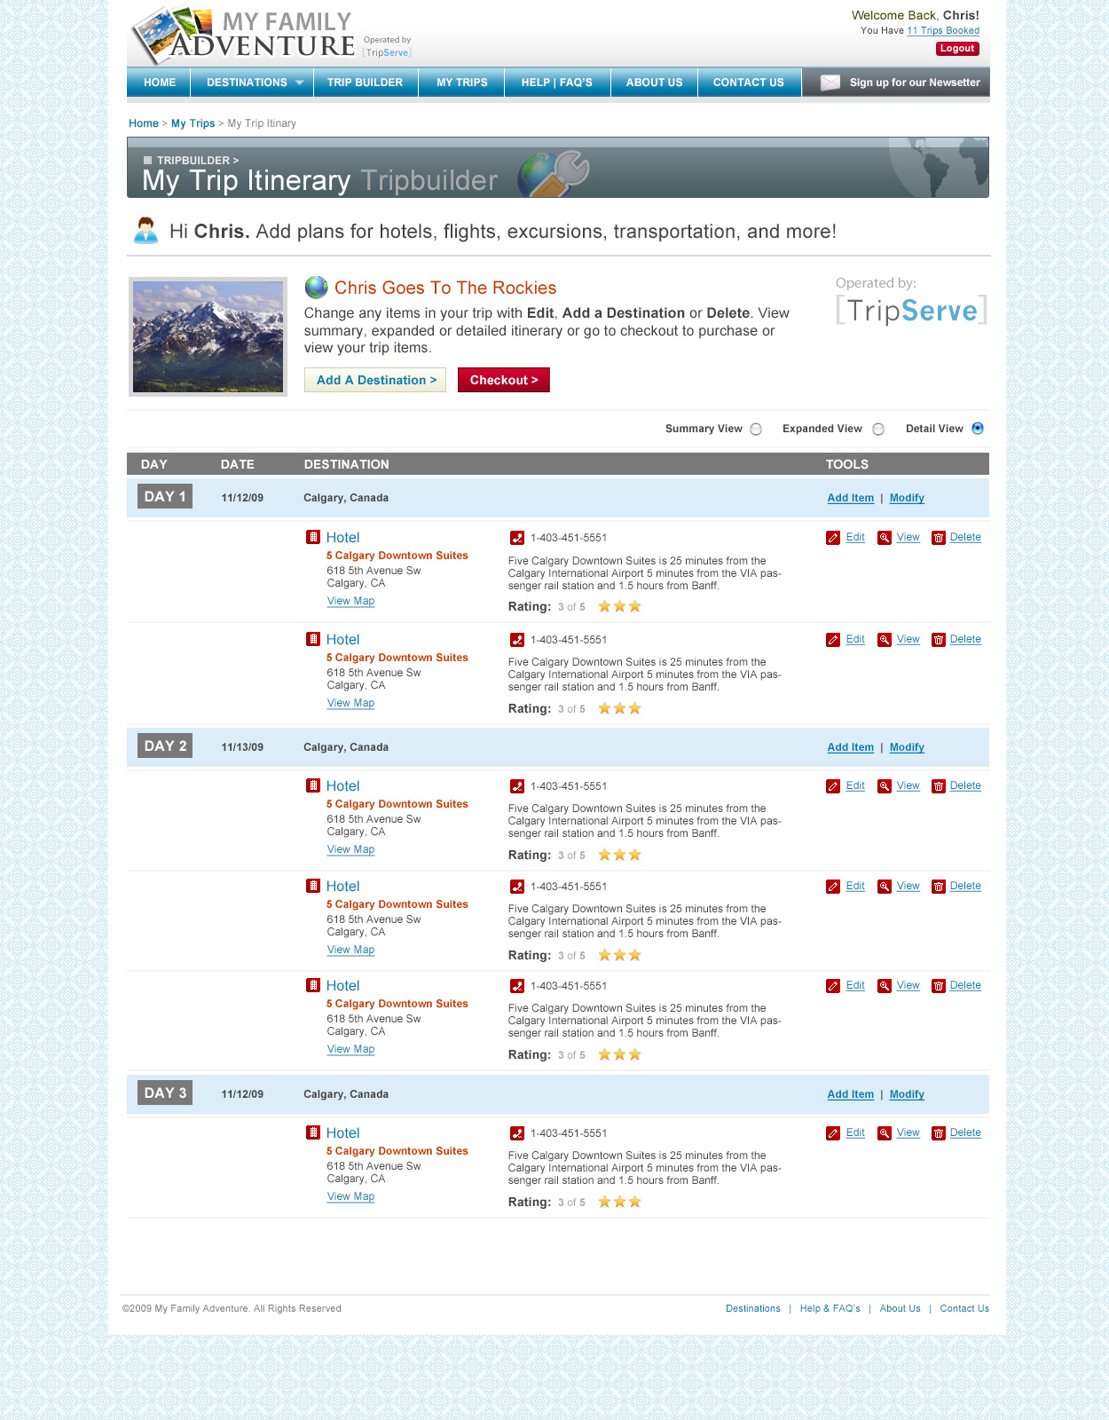Click Sign up for our Newsletter text
This screenshot has width=1109, height=1420.
915,83
